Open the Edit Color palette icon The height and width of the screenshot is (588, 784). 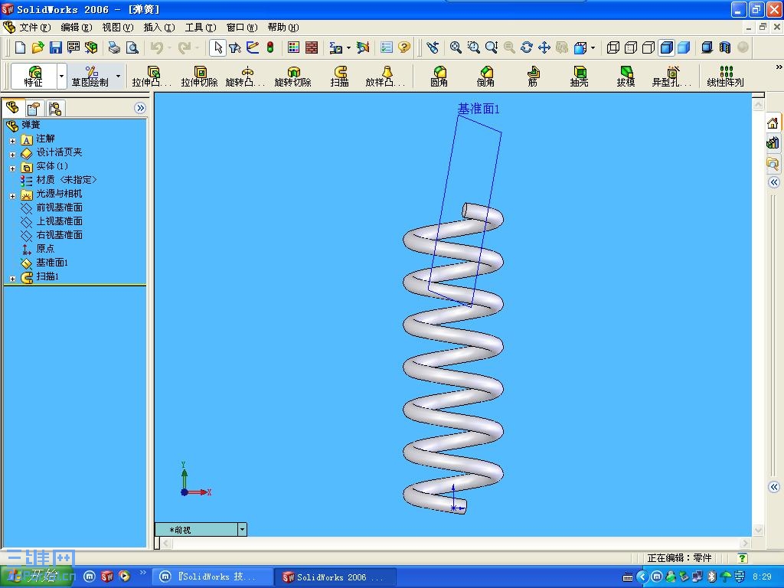[x=293, y=47]
